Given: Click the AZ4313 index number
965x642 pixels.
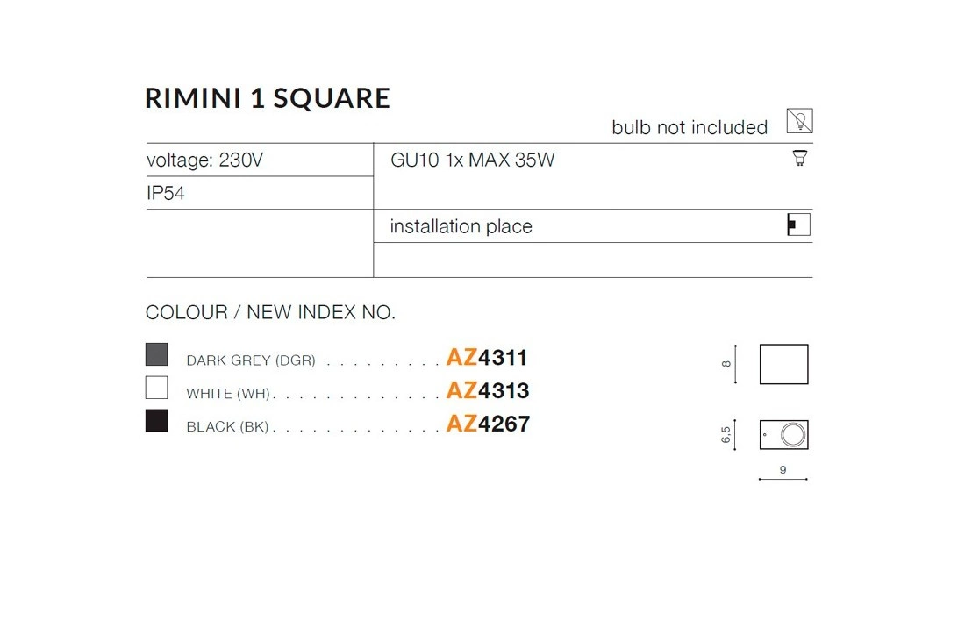Looking at the screenshot, I should pyautogui.click(x=488, y=390).
